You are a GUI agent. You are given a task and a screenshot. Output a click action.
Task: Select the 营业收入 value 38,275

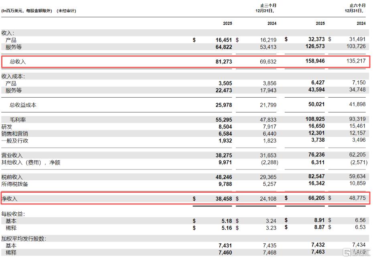click(224, 155)
